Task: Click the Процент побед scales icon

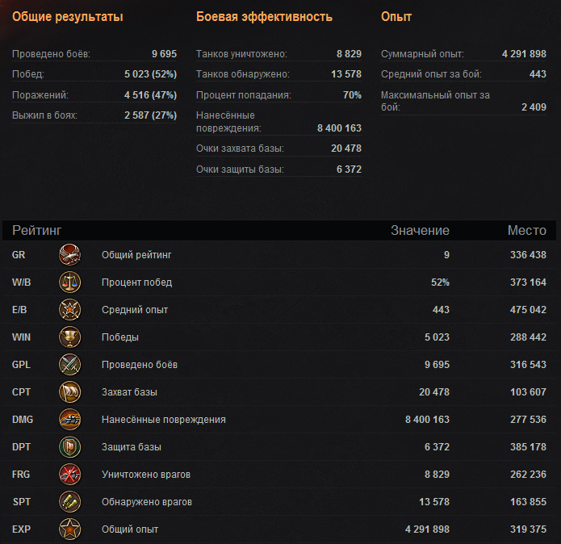Action: click(70, 282)
